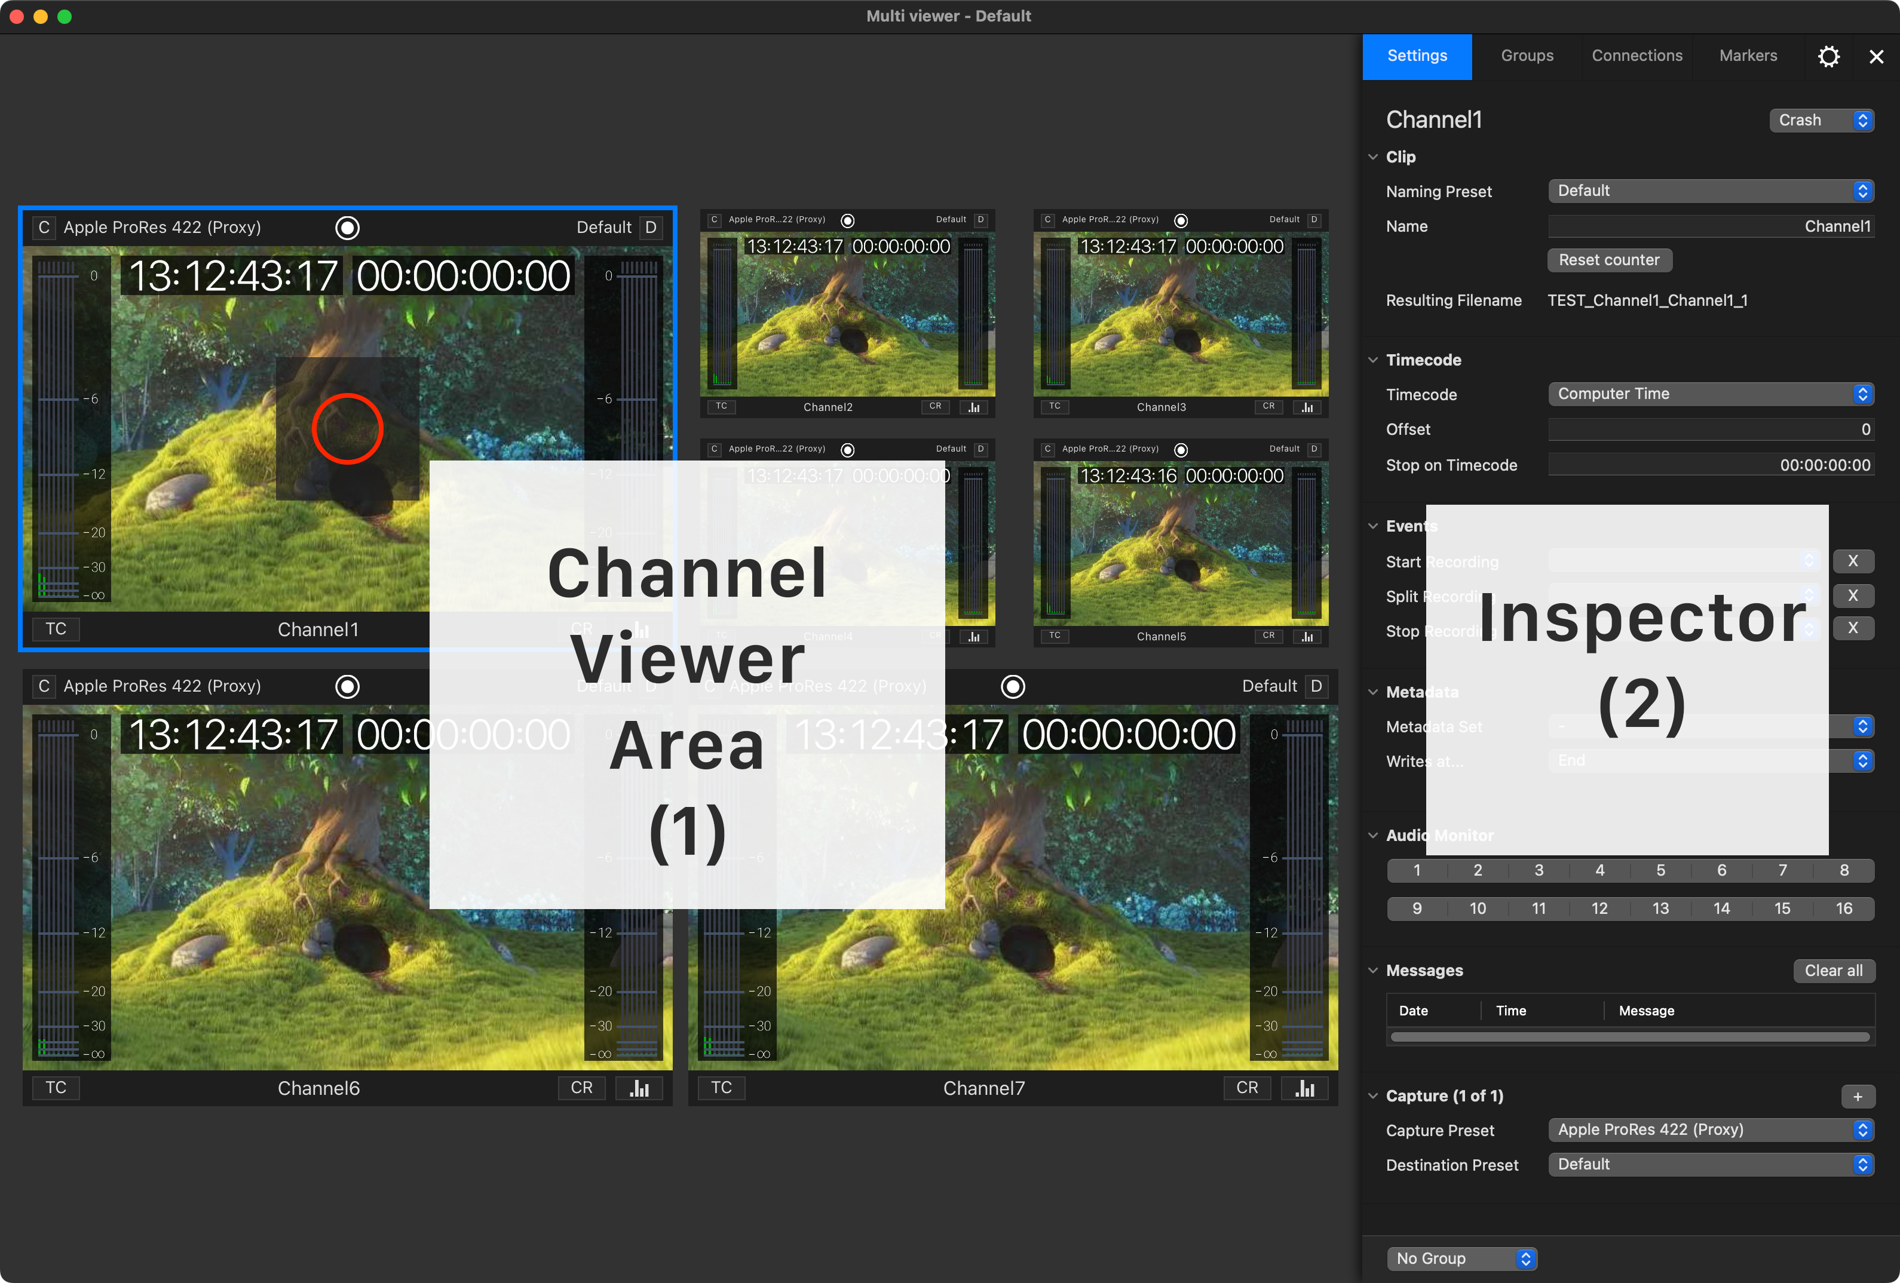Click the CR button on Channel6
Screen dimensions: 1900x1283
pos(582,1088)
